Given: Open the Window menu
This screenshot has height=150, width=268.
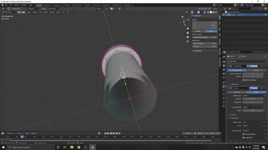Looking at the screenshot, I should coord(24,5).
